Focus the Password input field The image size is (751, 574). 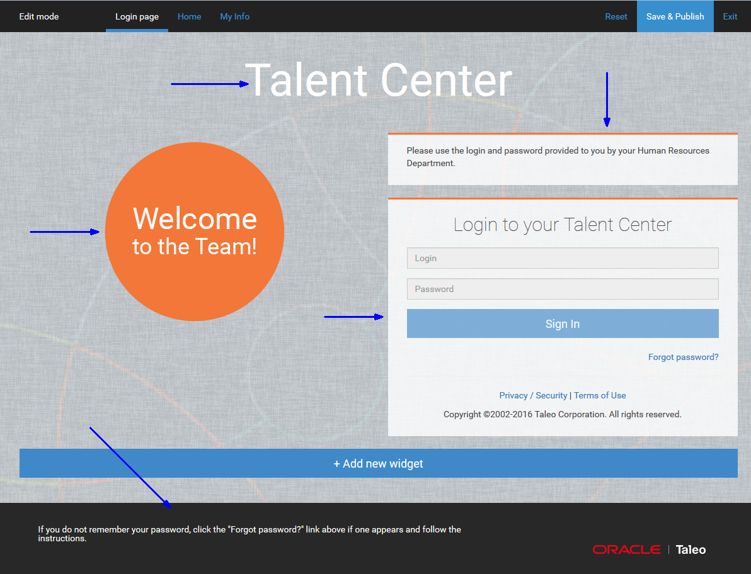click(x=563, y=289)
